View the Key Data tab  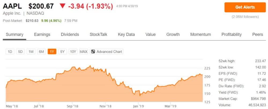click(126, 34)
